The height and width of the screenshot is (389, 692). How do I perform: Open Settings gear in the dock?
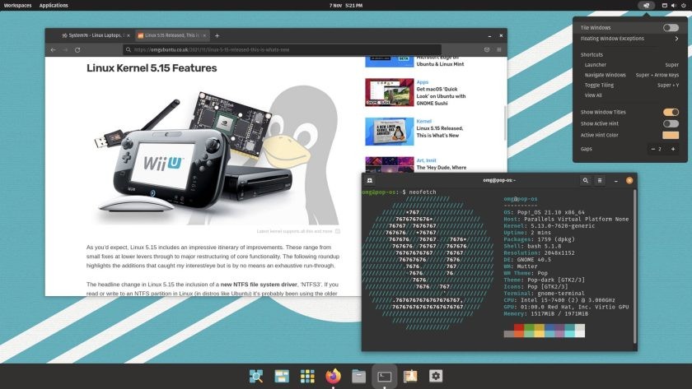tap(436, 376)
